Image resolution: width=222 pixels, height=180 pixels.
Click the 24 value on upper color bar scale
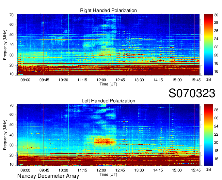coord(216,39)
